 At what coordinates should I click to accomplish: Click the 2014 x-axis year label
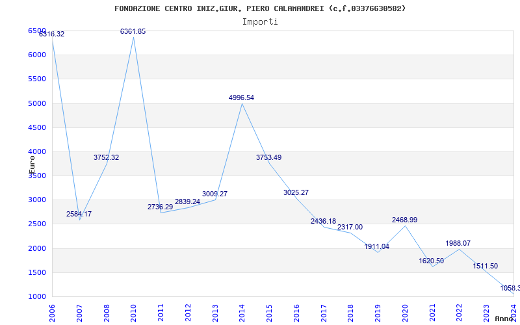[x=242, y=313]
